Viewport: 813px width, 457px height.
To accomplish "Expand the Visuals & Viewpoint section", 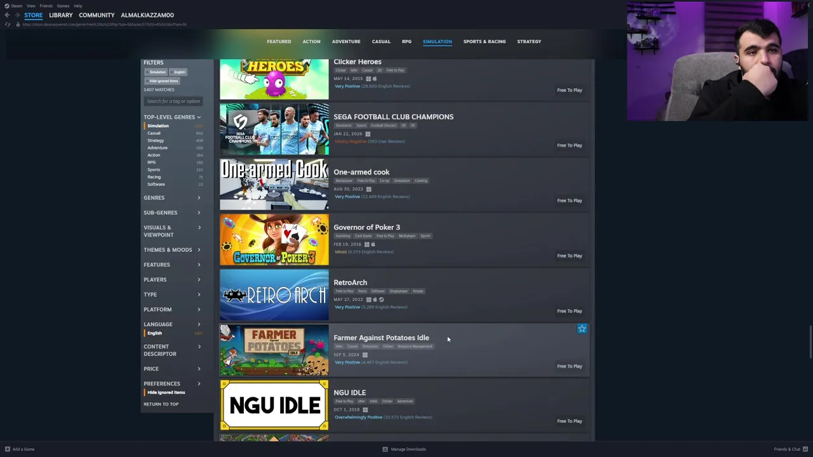I will (172, 231).
